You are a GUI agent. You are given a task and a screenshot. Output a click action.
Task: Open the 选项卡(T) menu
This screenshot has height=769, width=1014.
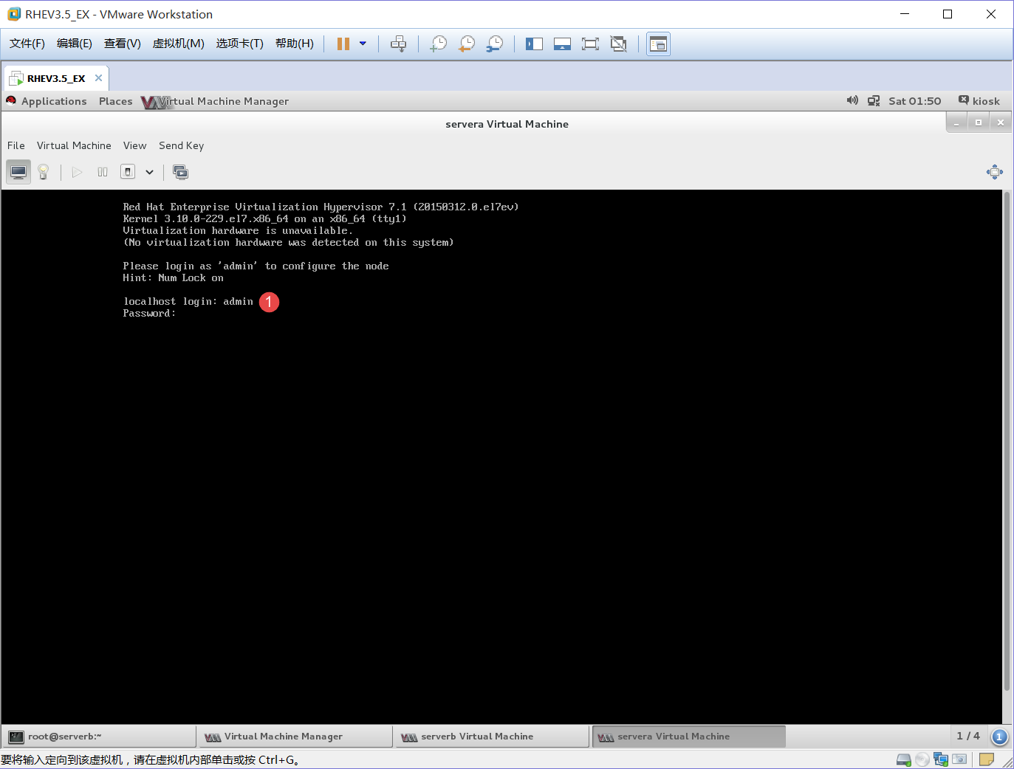pos(240,44)
